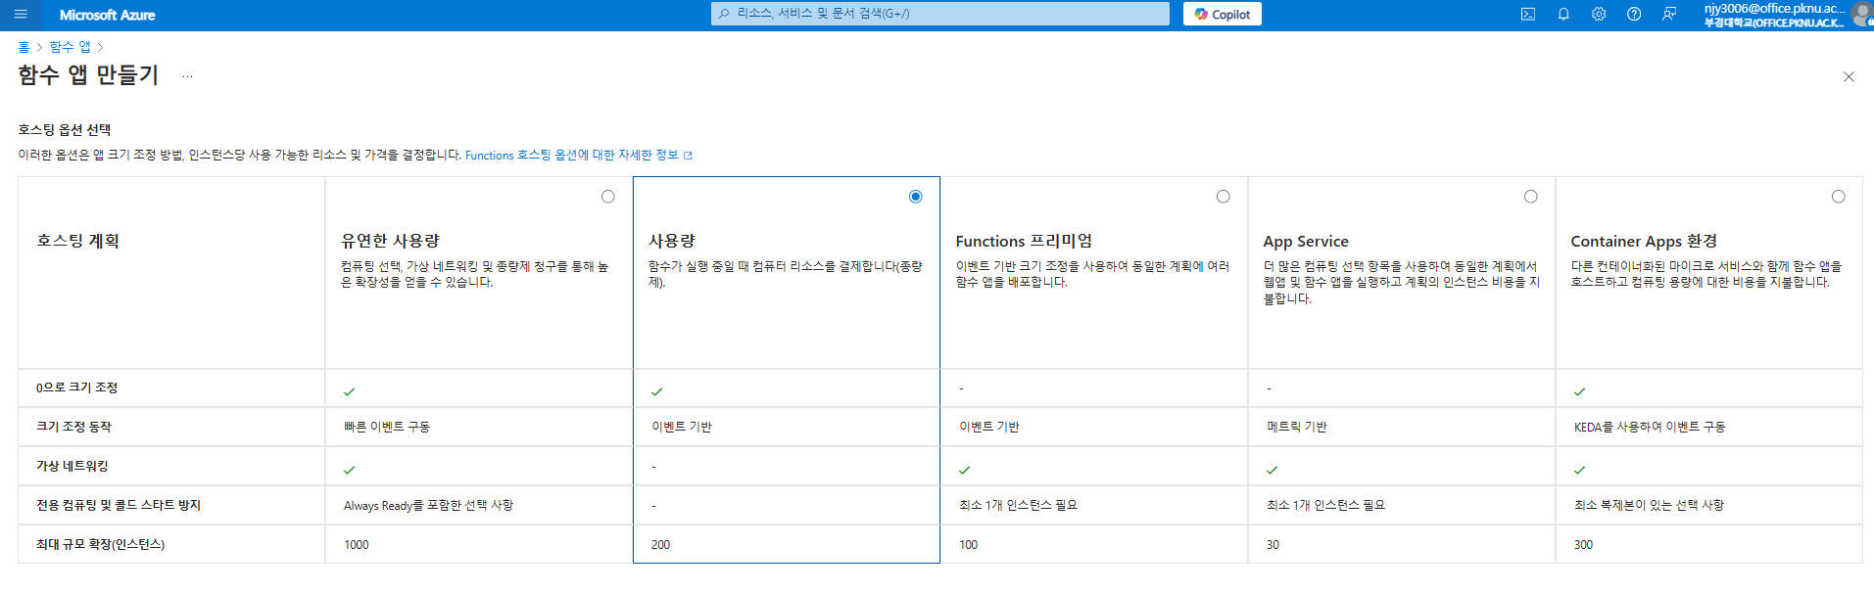The width and height of the screenshot is (1874, 592).
Task: Select the 사용량 radio button
Action: (916, 197)
